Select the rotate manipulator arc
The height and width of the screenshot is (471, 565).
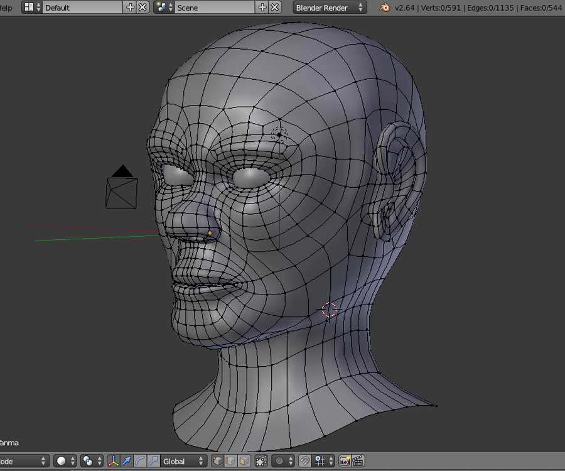[140, 461]
